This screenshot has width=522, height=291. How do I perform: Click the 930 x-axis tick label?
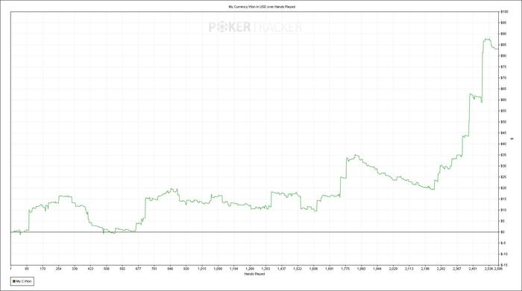(x=186, y=269)
